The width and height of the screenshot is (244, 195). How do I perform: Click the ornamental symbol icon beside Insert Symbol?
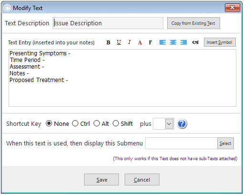(195, 42)
